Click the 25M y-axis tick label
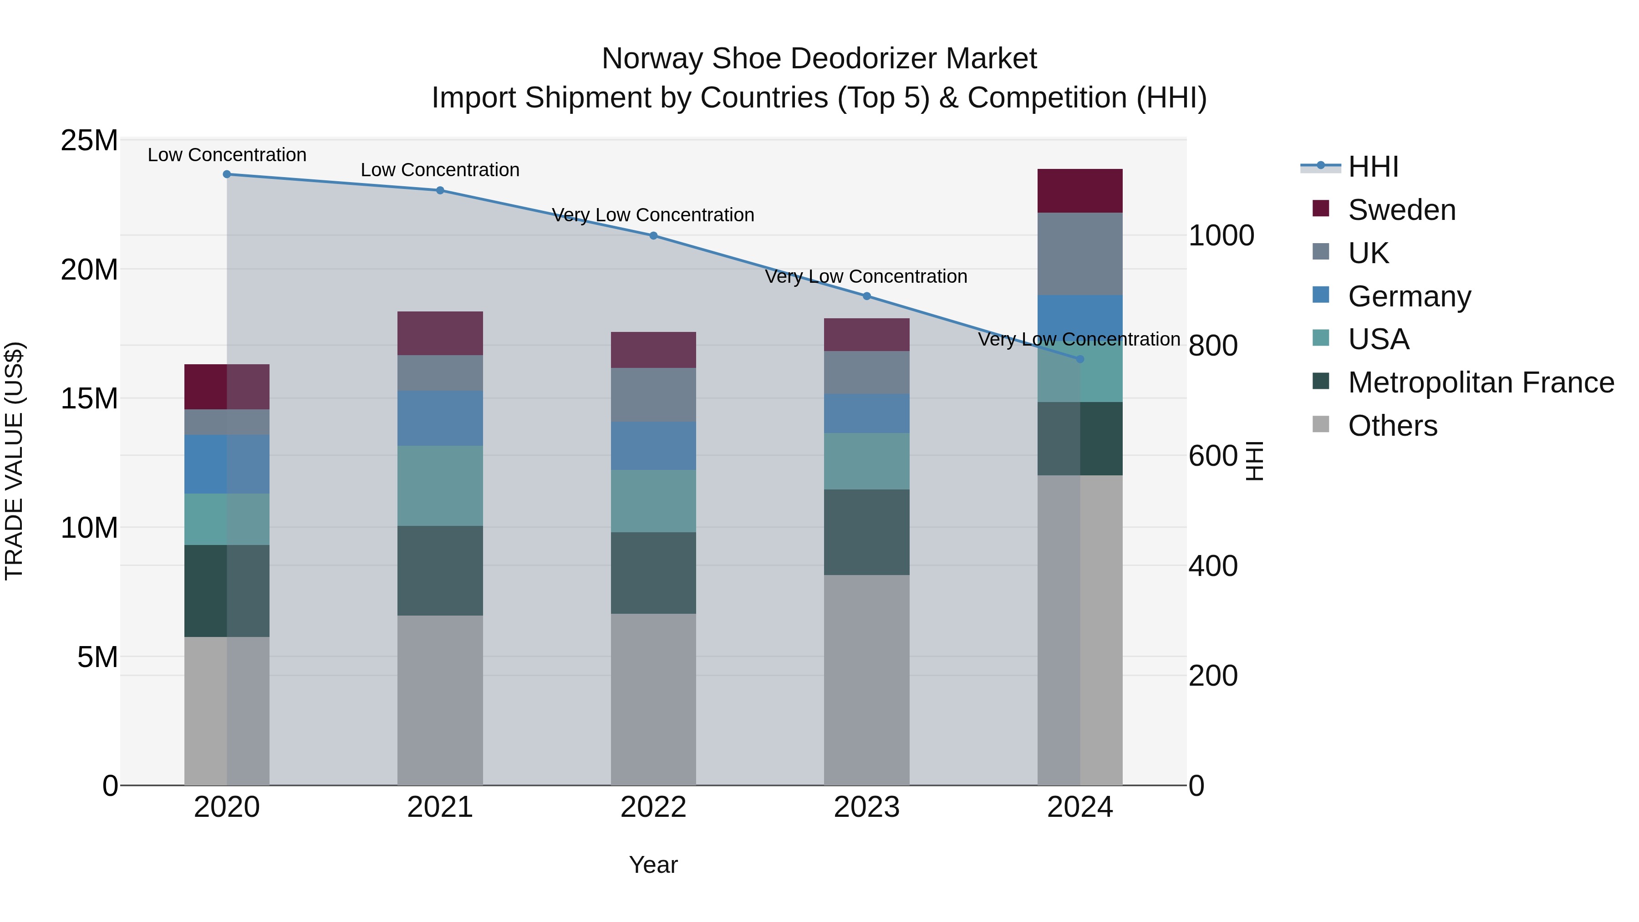Screen dimensions: 1639x922 click(x=89, y=141)
